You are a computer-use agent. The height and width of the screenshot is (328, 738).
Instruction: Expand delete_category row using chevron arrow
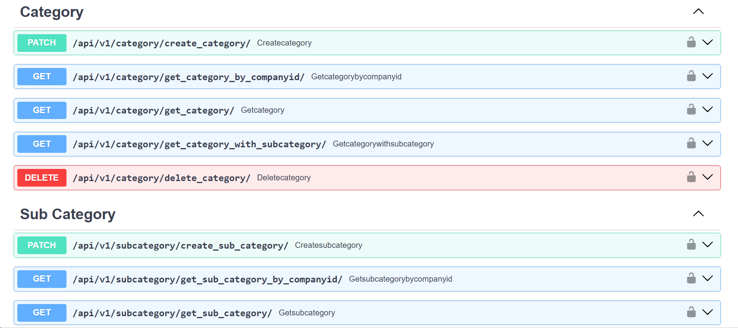707,177
